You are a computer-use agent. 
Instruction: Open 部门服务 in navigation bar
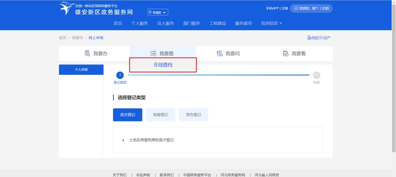click(191, 23)
